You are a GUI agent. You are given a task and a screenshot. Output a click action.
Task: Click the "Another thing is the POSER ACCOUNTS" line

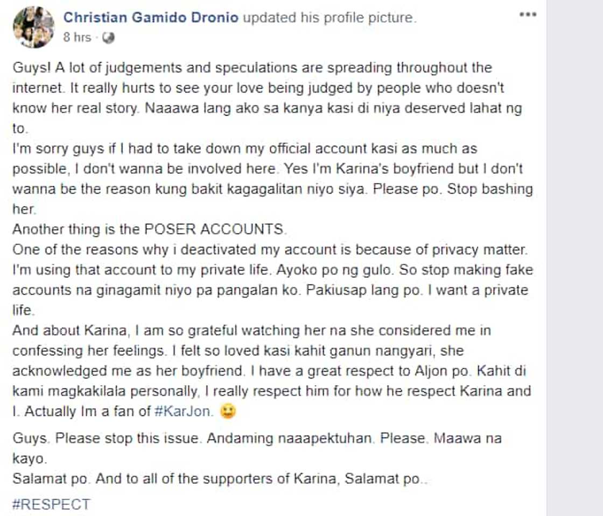pyautogui.click(x=150, y=229)
